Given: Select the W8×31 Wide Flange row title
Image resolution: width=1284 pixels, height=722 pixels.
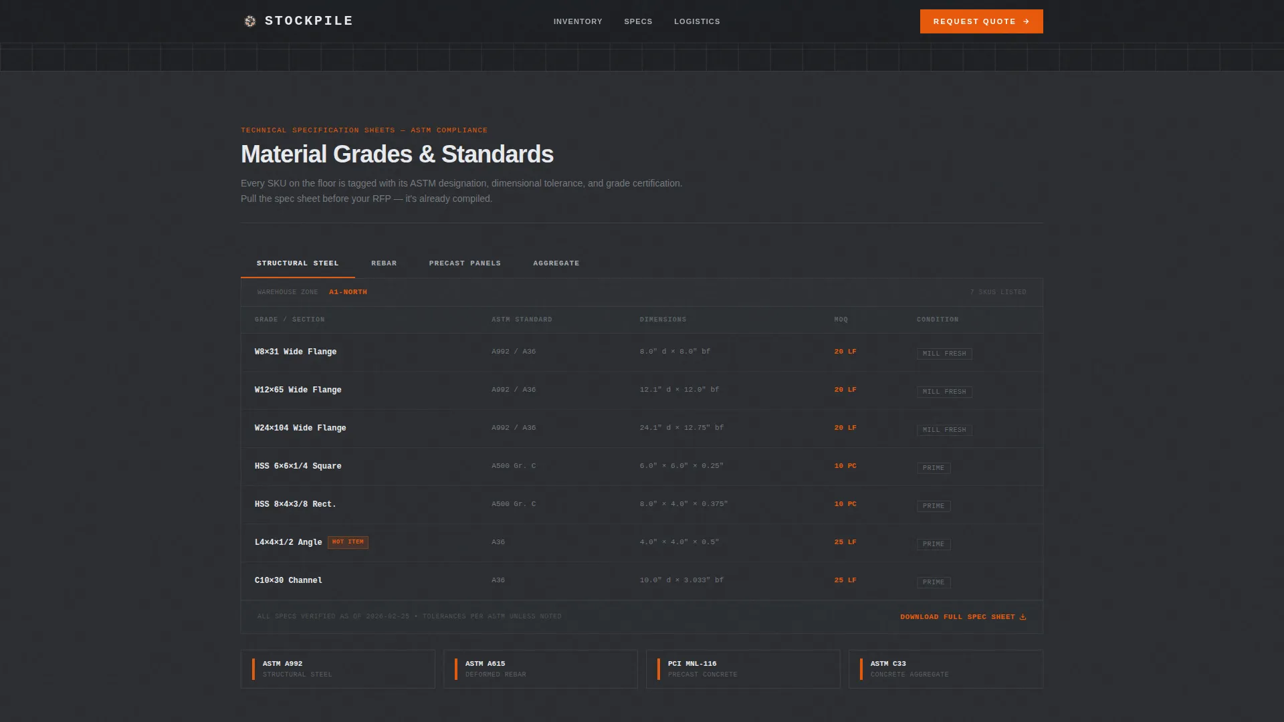Looking at the screenshot, I should (x=296, y=352).
